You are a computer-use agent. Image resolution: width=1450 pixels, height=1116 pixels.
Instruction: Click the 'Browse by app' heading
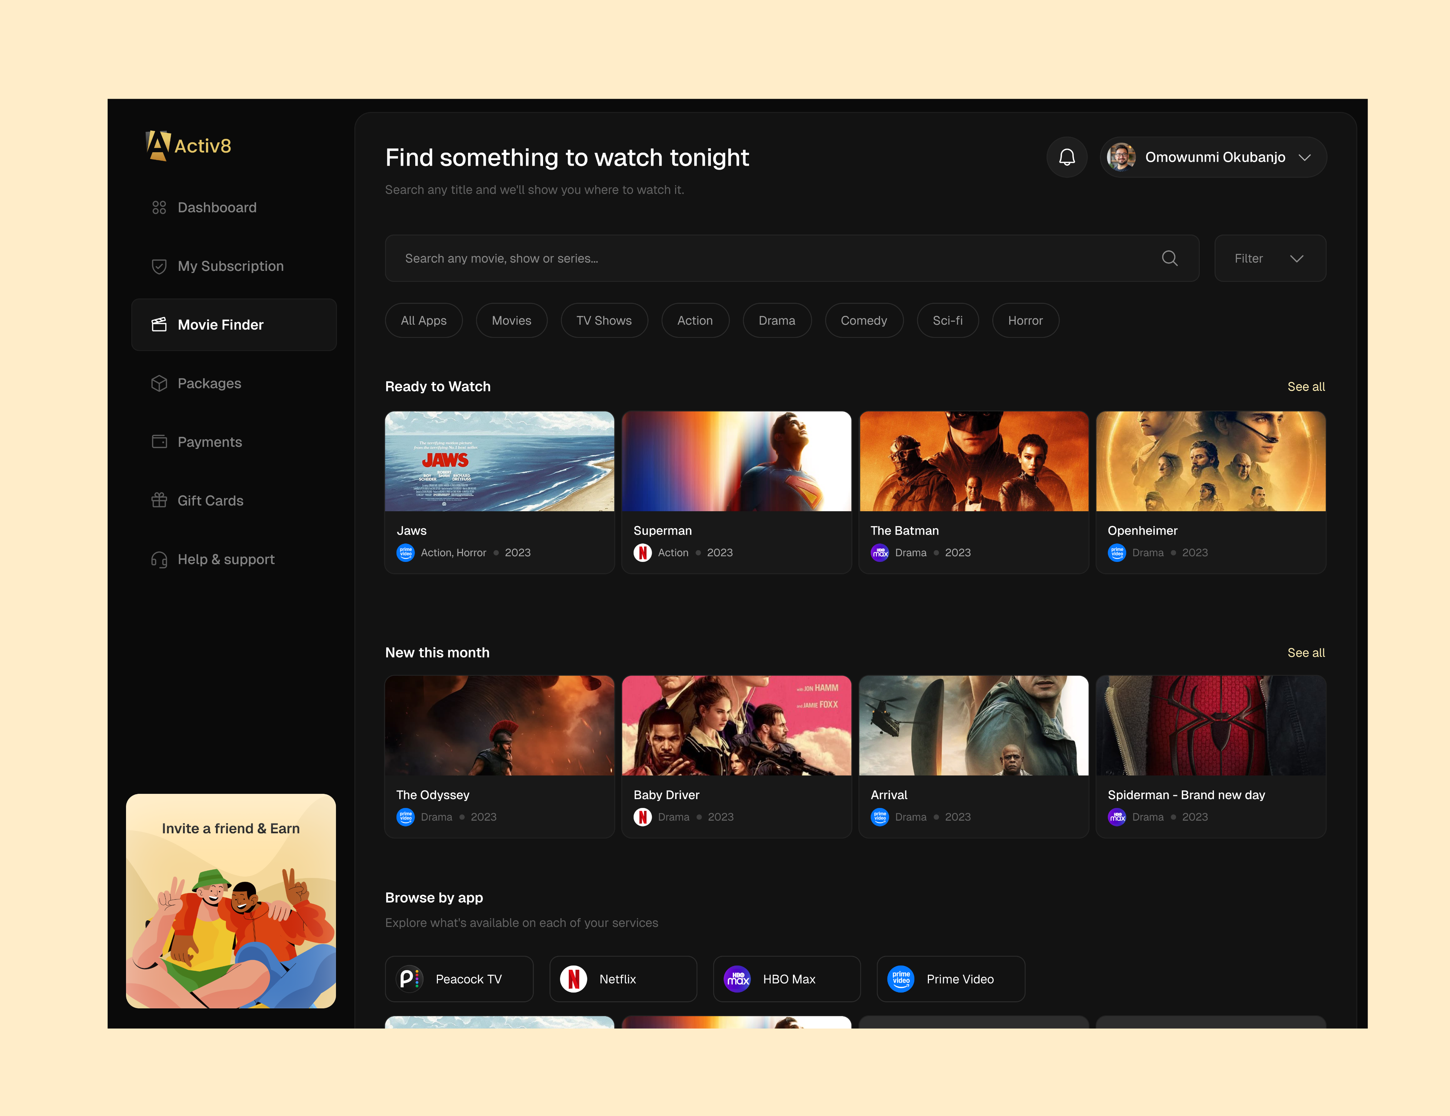(434, 898)
